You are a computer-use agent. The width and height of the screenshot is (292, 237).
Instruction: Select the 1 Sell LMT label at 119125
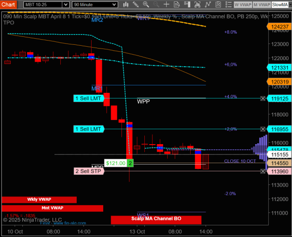(x=89, y=98)
